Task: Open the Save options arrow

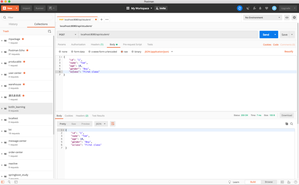Action: click(292, 34)
